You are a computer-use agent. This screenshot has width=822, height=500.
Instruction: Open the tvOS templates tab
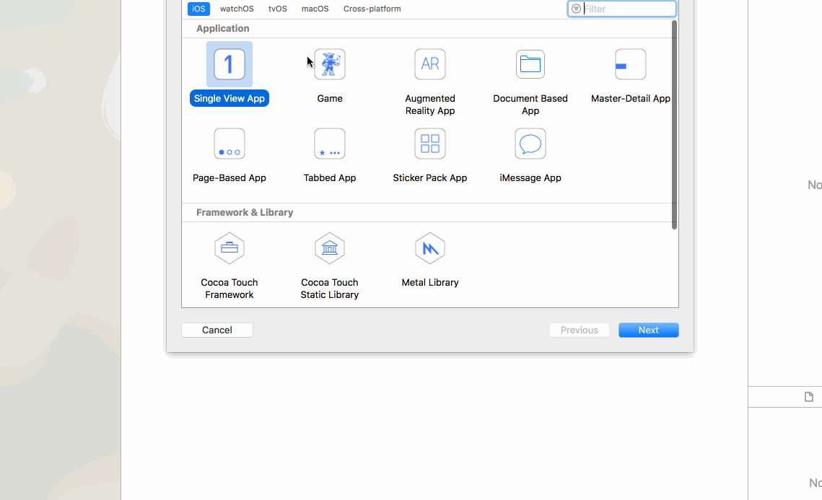(278, 9)
